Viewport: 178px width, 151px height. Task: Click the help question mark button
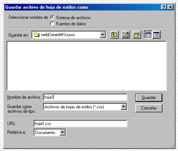[x=164, y=7]
